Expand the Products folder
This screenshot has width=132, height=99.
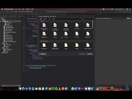click(x=2, y=53)
